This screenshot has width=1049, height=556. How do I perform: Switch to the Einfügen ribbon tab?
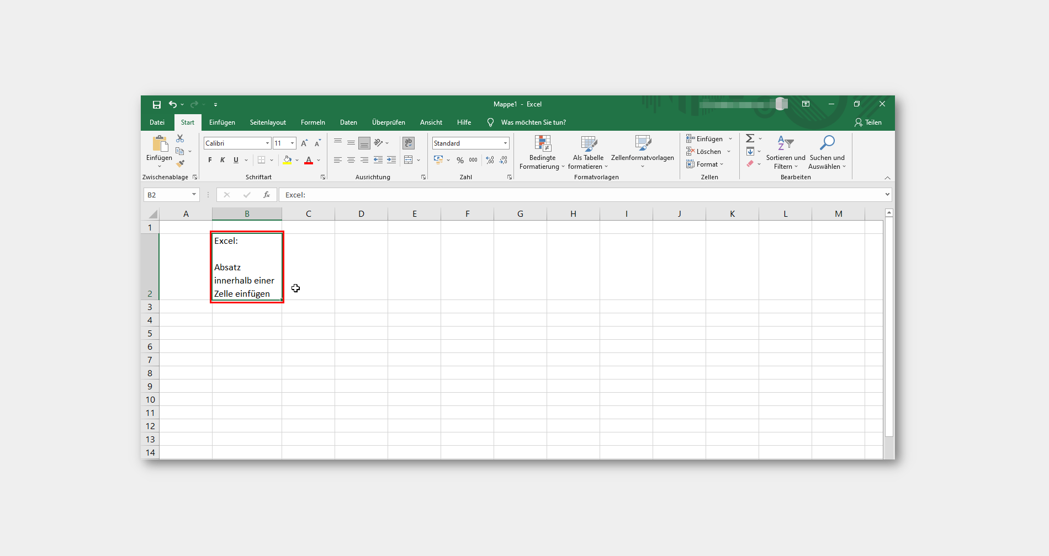tap(222, 122)
